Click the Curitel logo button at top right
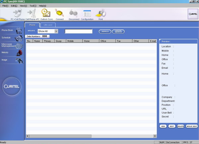The width and height of the screenshot is (199, 144). coord(193,14)
